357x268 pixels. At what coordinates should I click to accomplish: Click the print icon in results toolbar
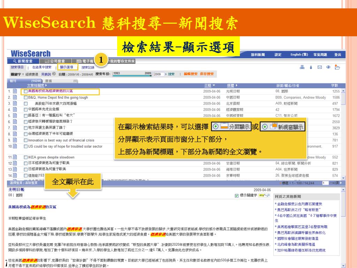tap(302, 67)
